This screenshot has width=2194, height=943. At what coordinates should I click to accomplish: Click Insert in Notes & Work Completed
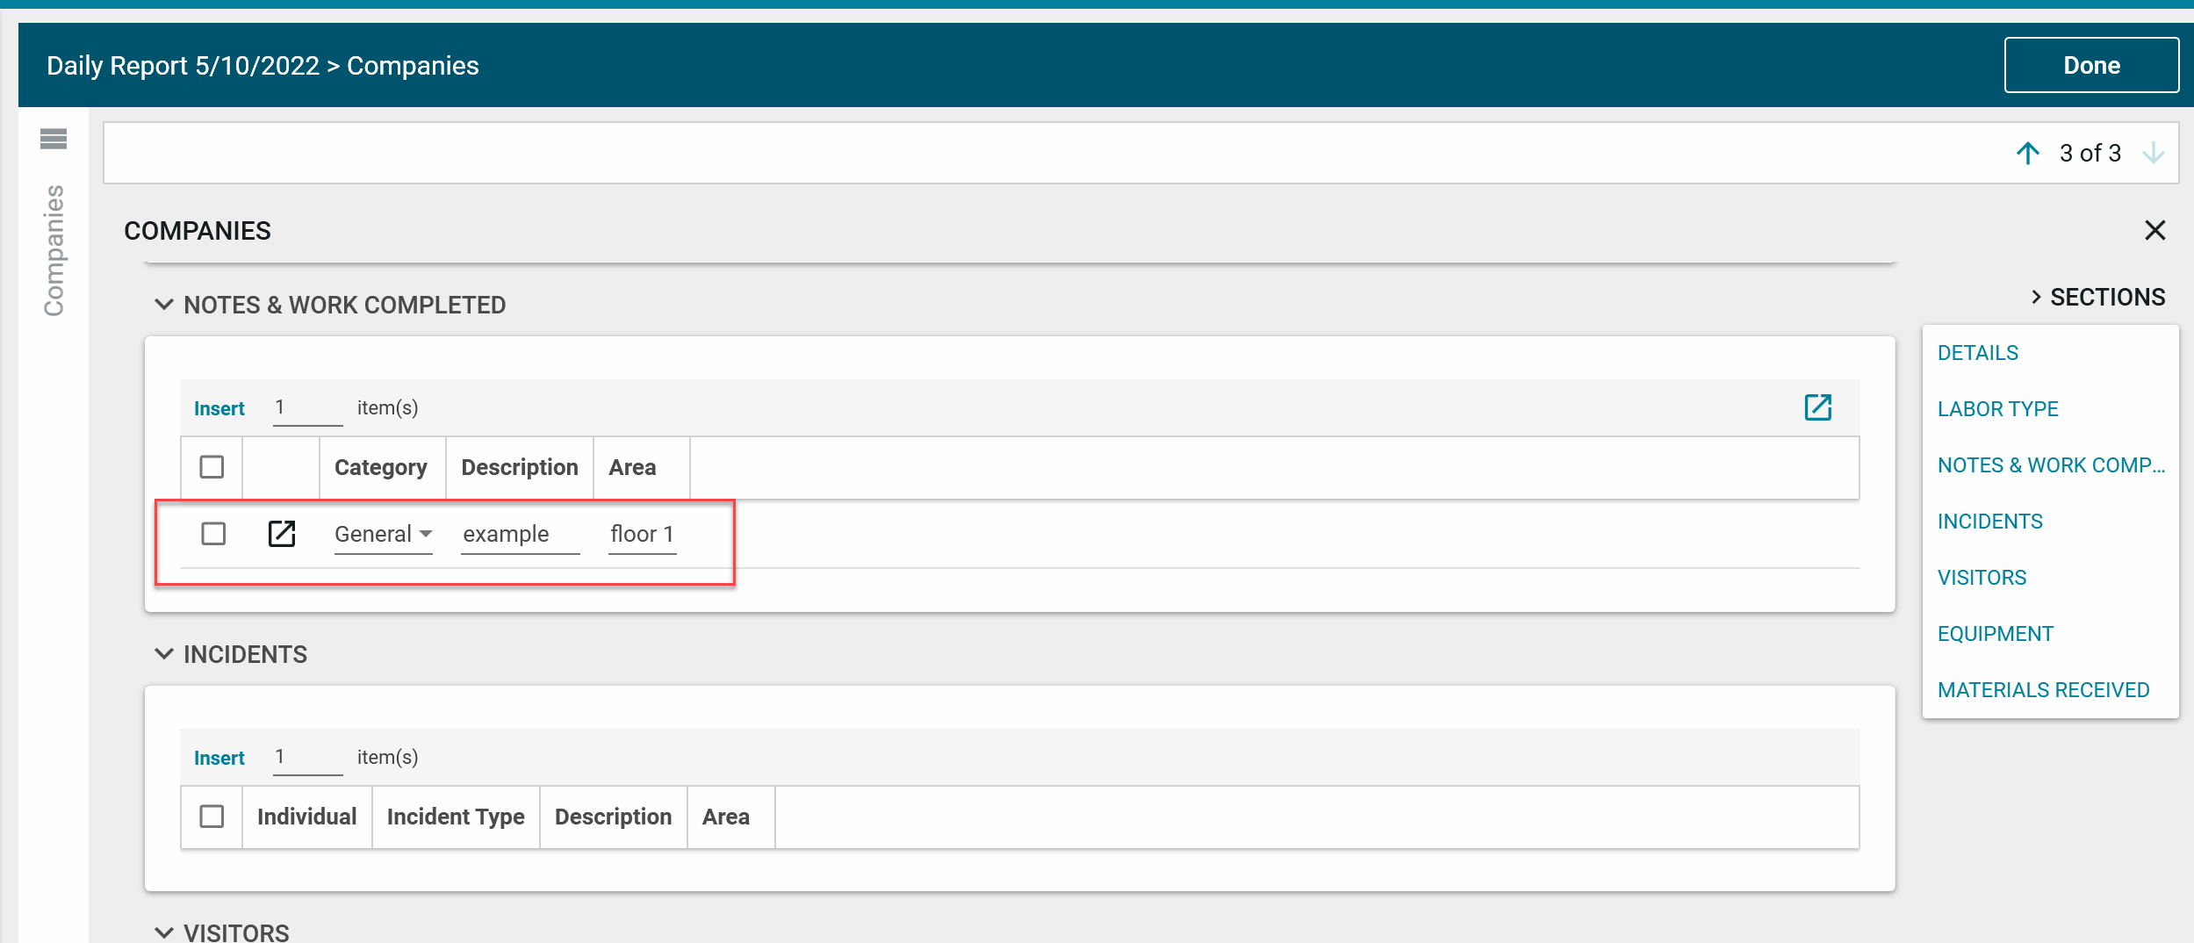[x=219, y=408]
